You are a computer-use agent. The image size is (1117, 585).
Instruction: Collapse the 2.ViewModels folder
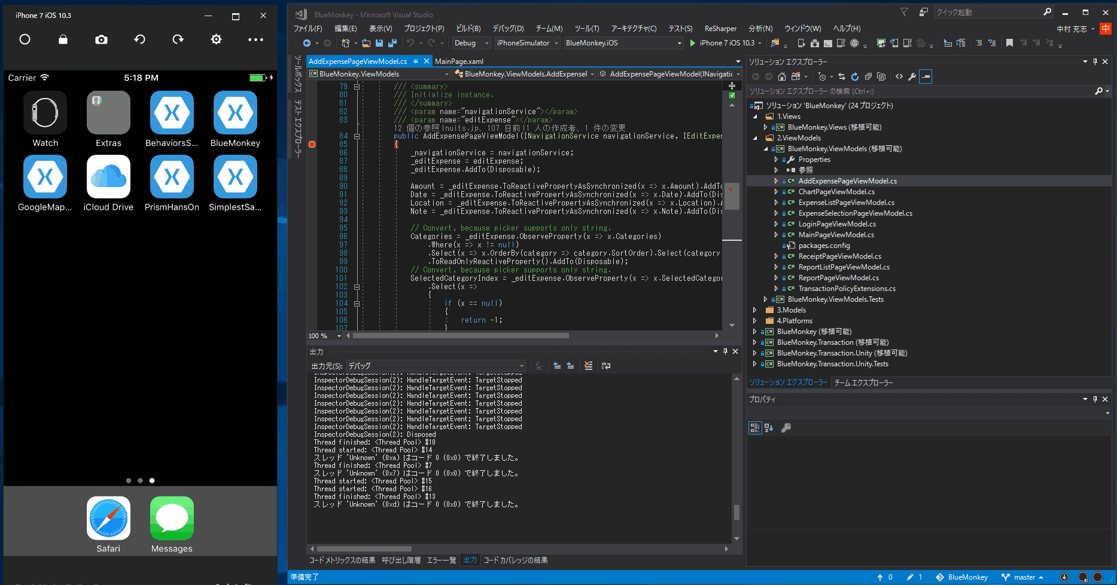tap(755, 138)
